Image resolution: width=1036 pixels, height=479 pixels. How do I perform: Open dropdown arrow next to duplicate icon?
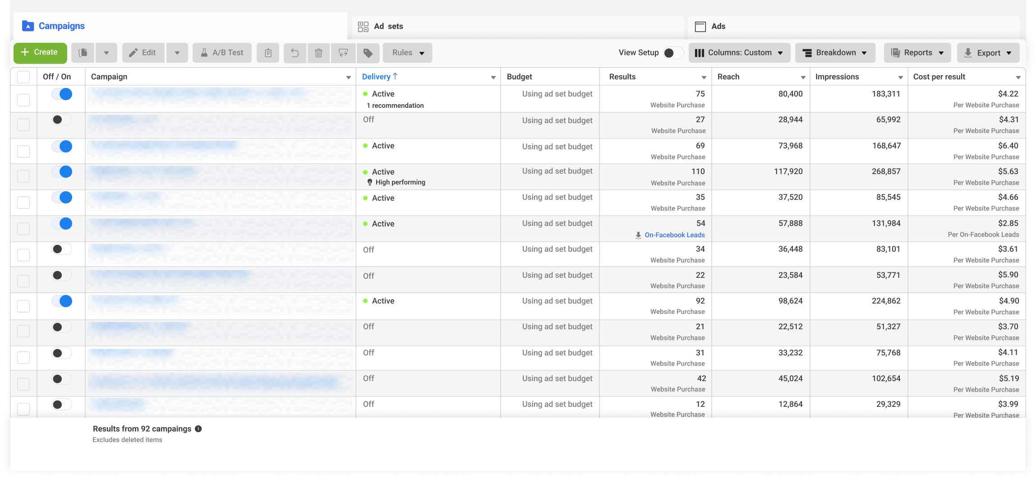click(106, 53)
